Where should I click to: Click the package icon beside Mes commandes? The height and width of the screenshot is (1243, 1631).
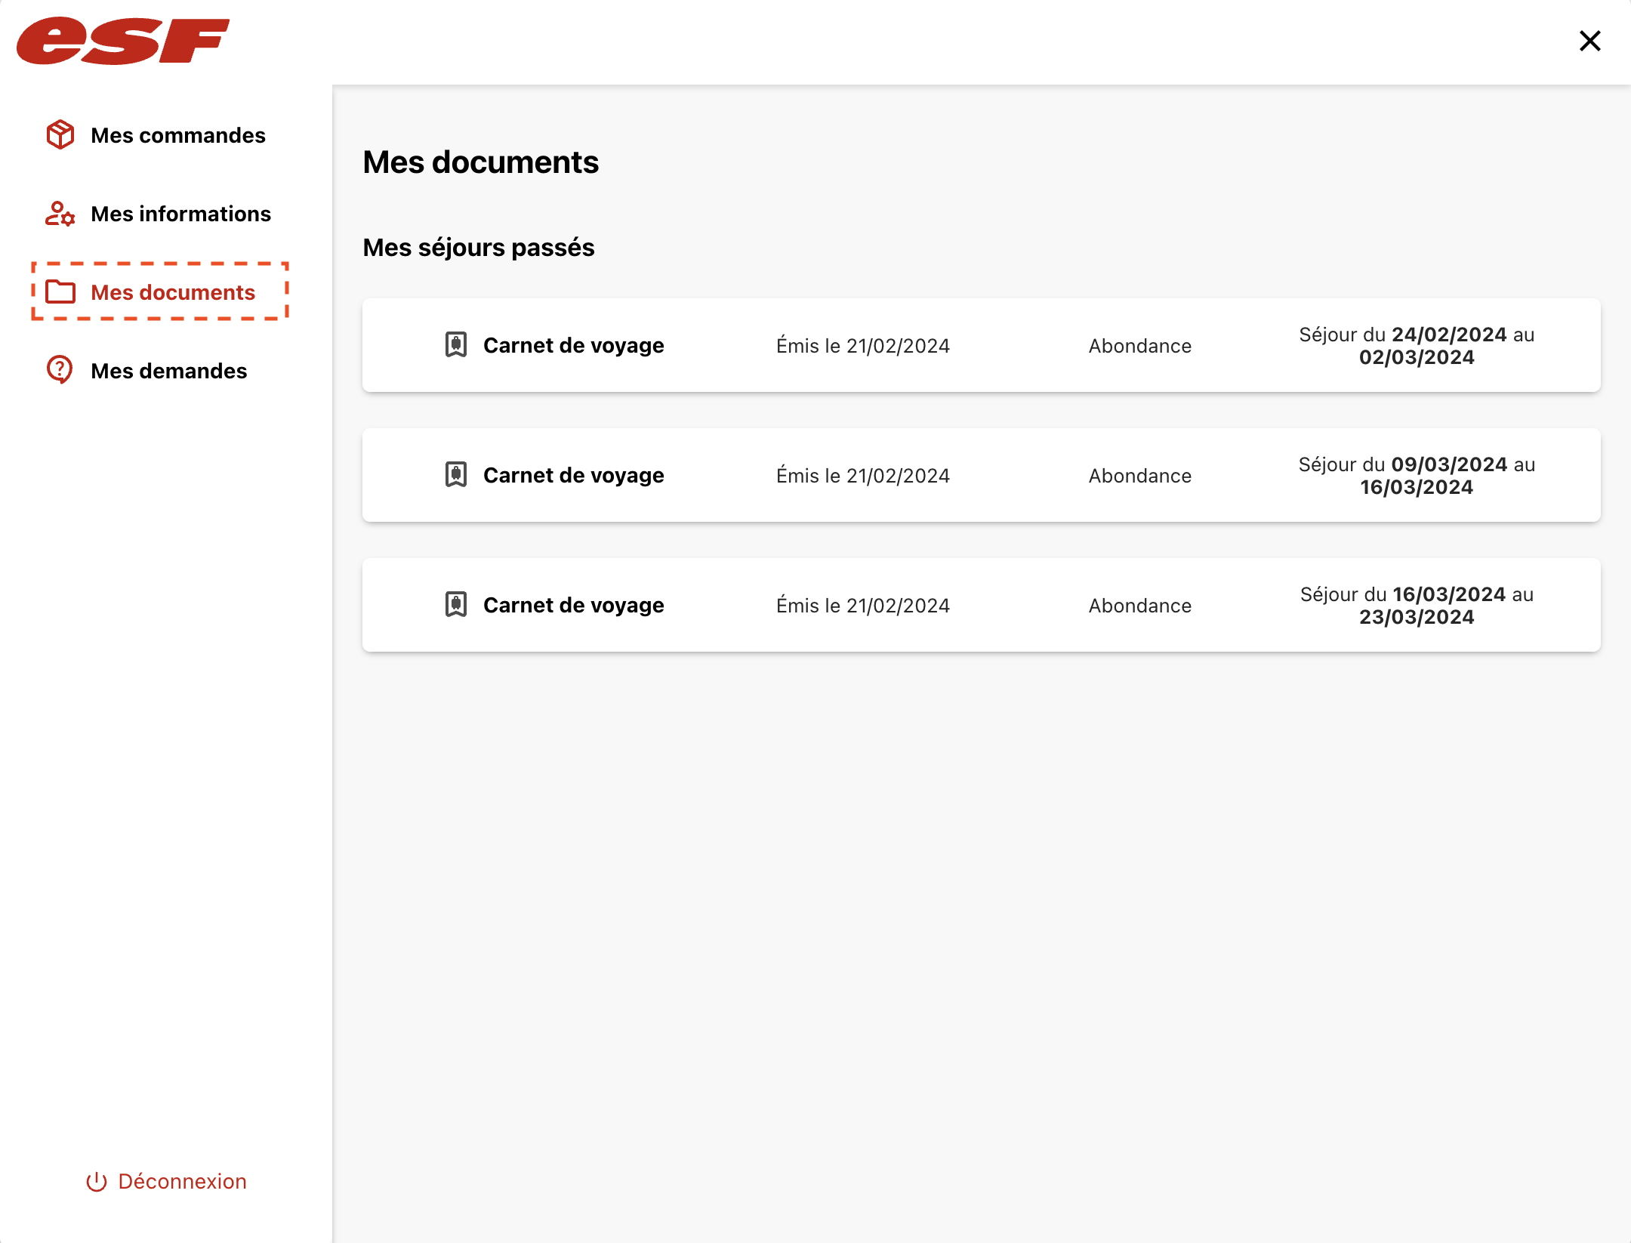[60, 135]
